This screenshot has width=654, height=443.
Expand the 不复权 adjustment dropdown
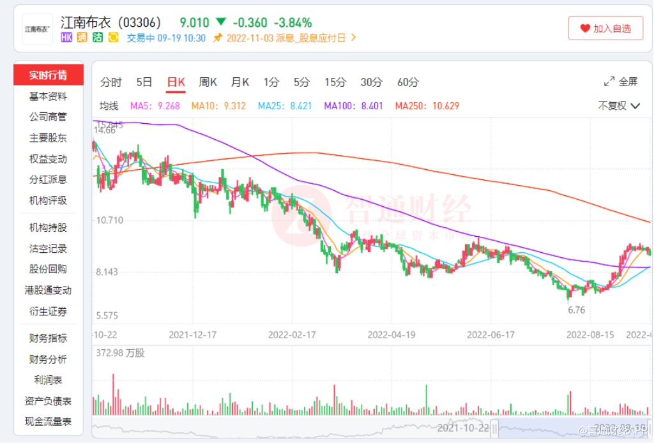coord(618,106)
